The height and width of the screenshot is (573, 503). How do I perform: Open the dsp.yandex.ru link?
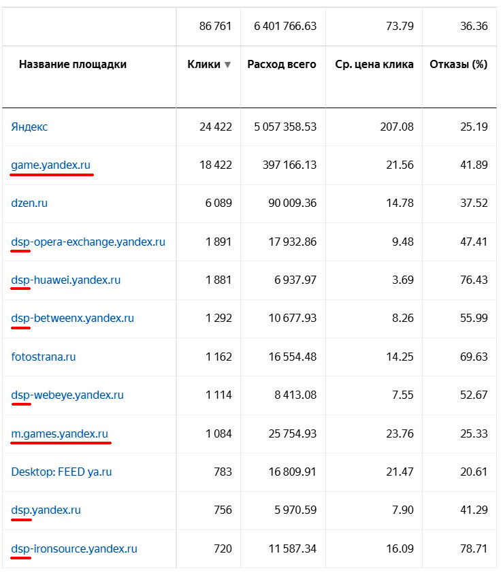[46, 510]
